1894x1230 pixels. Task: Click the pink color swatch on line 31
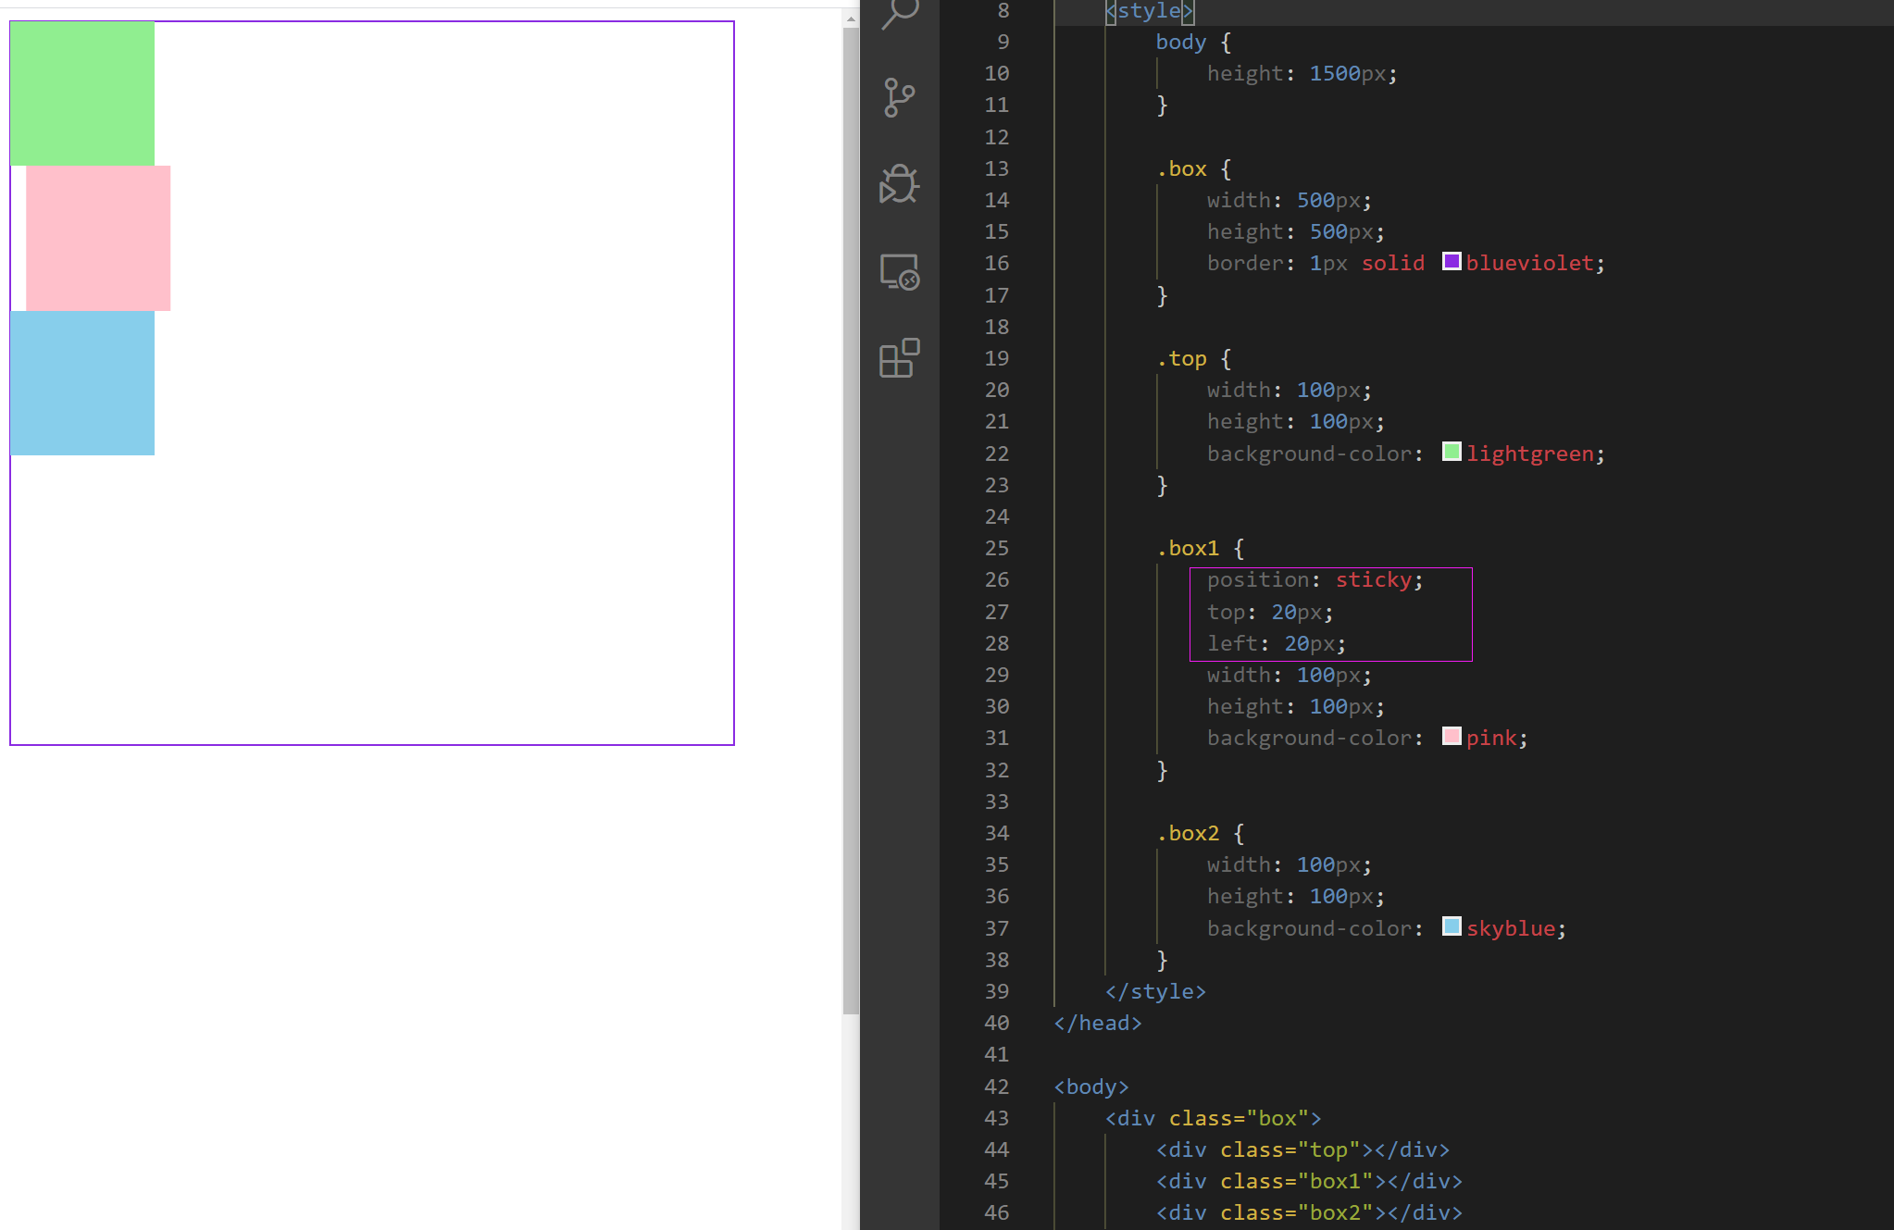point(1452,737)
